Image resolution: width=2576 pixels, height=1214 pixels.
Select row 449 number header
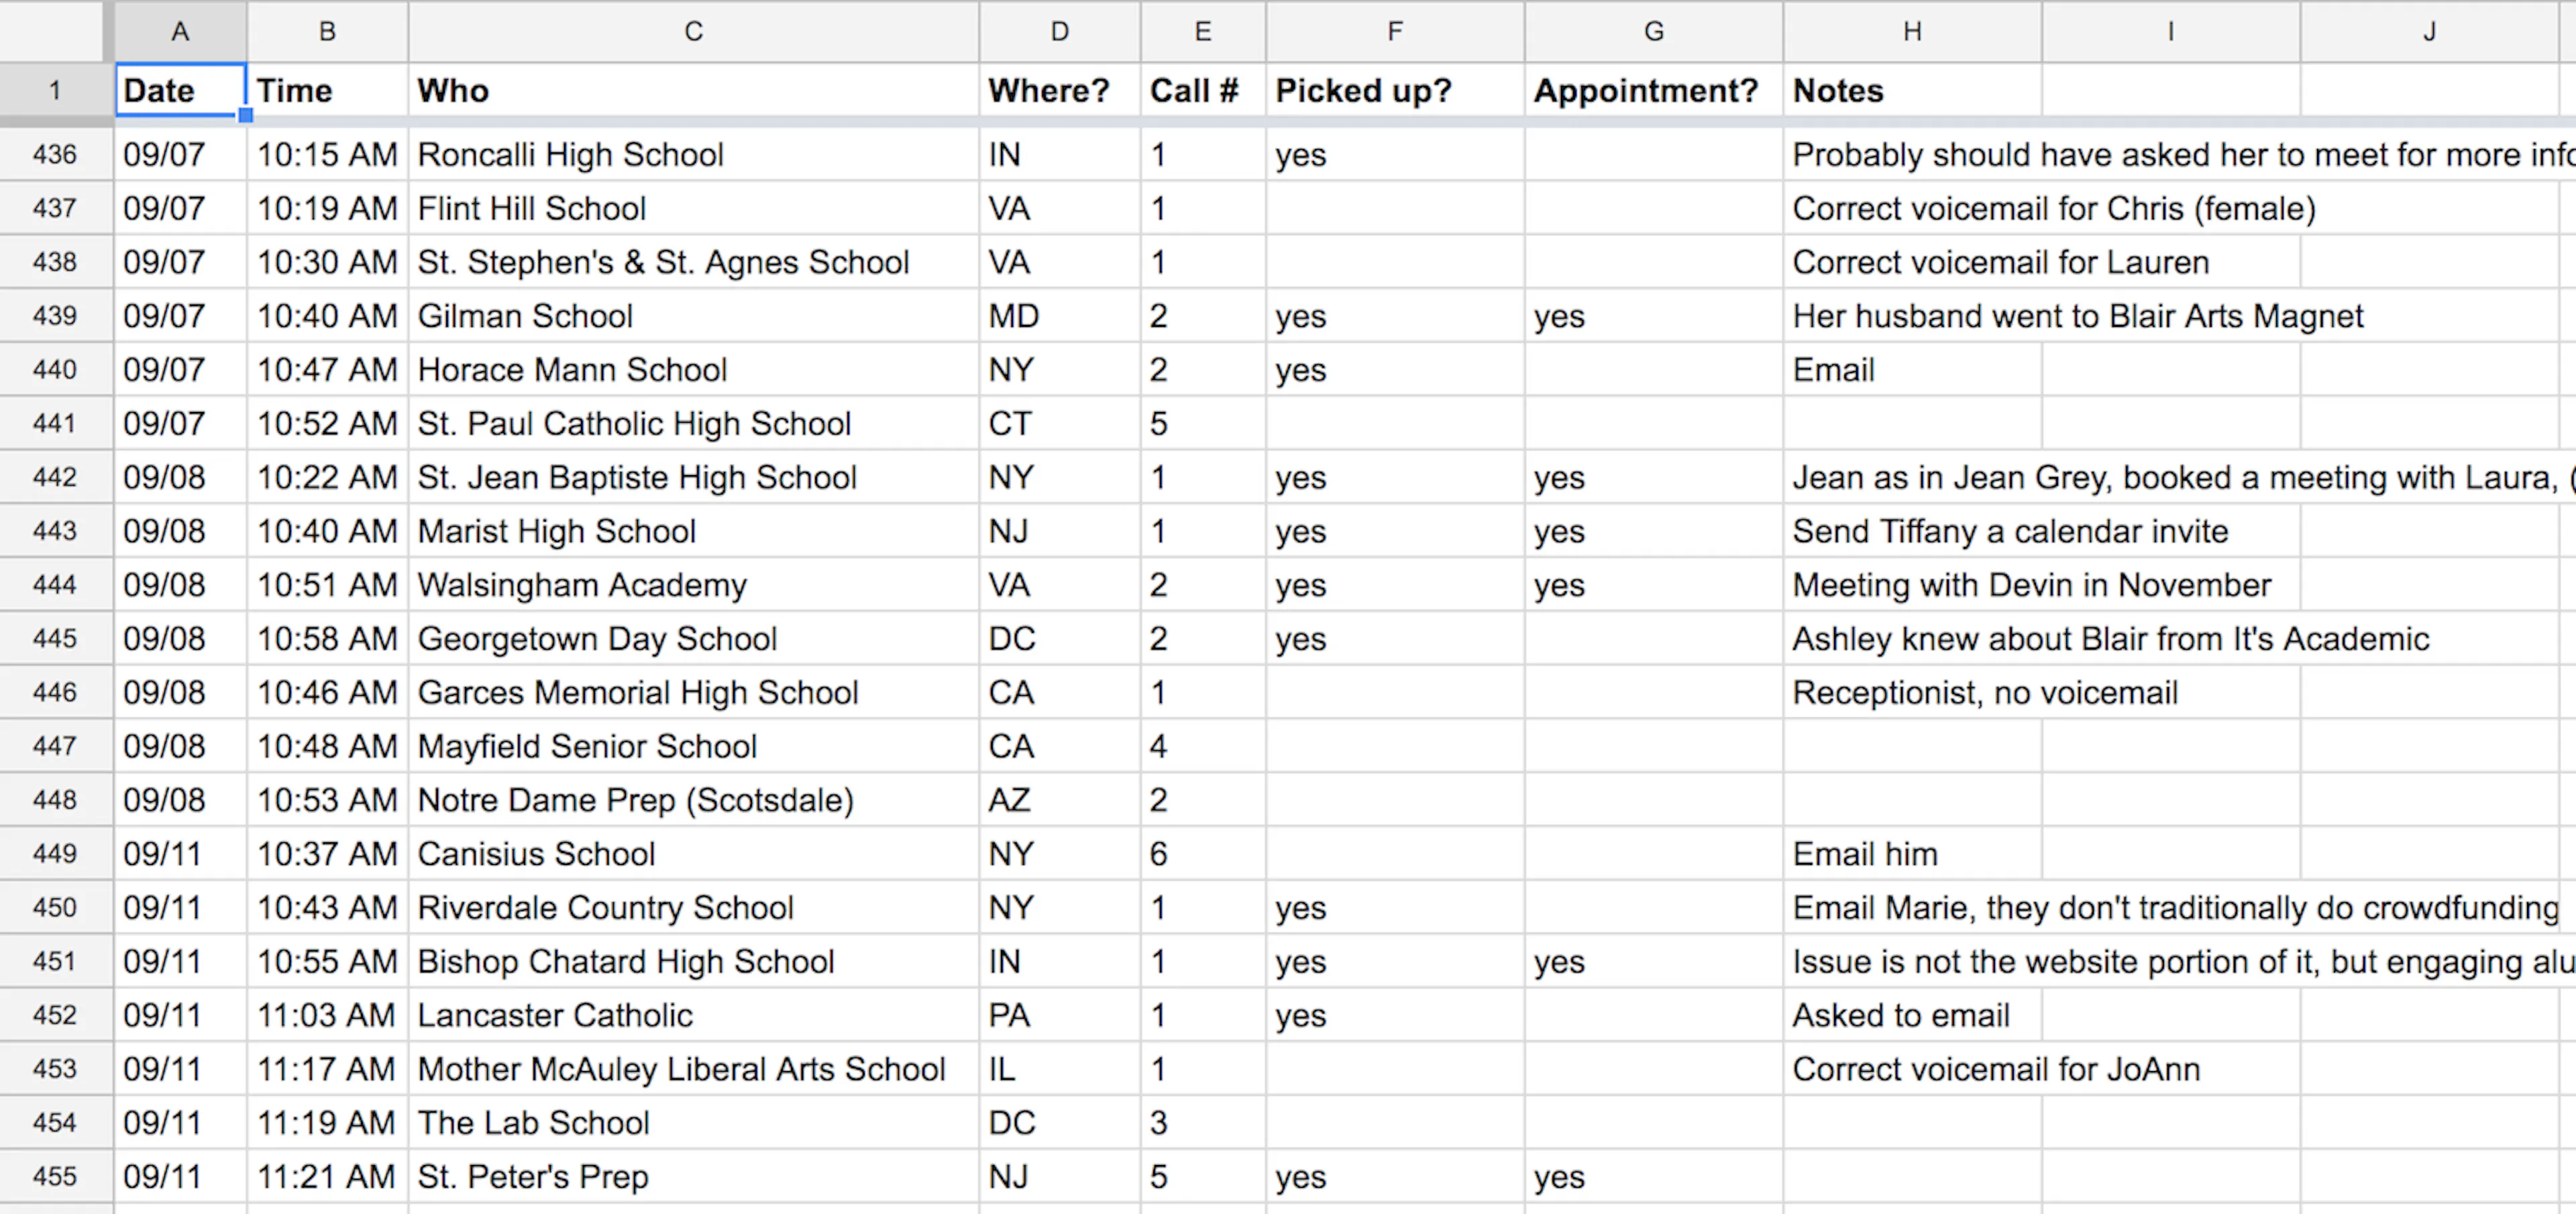pos(55,853)
